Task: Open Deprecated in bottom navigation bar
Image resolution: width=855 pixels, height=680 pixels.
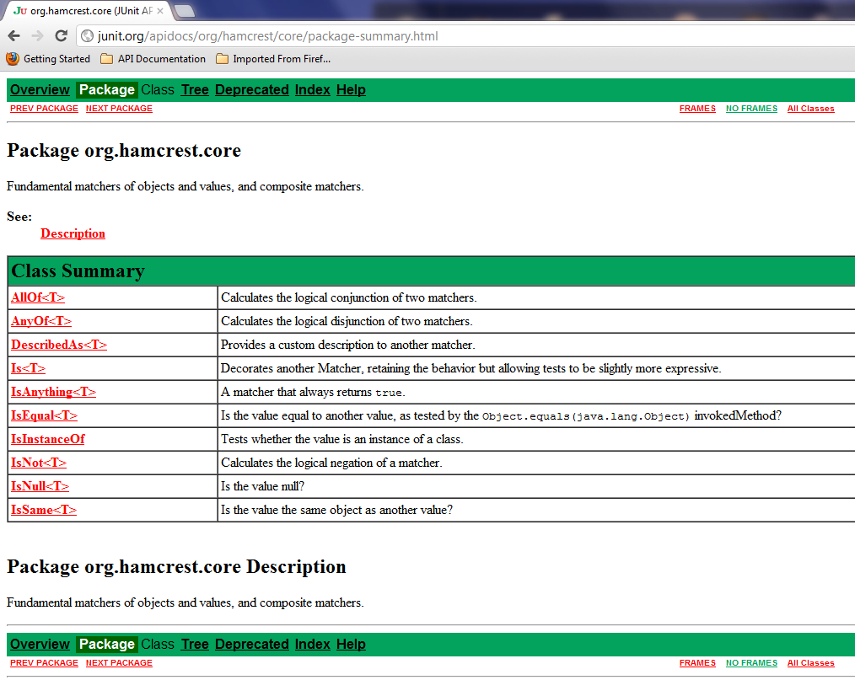Action: [x=252, y=644]
